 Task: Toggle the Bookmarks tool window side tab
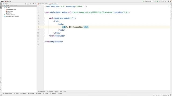click(1, 80)
